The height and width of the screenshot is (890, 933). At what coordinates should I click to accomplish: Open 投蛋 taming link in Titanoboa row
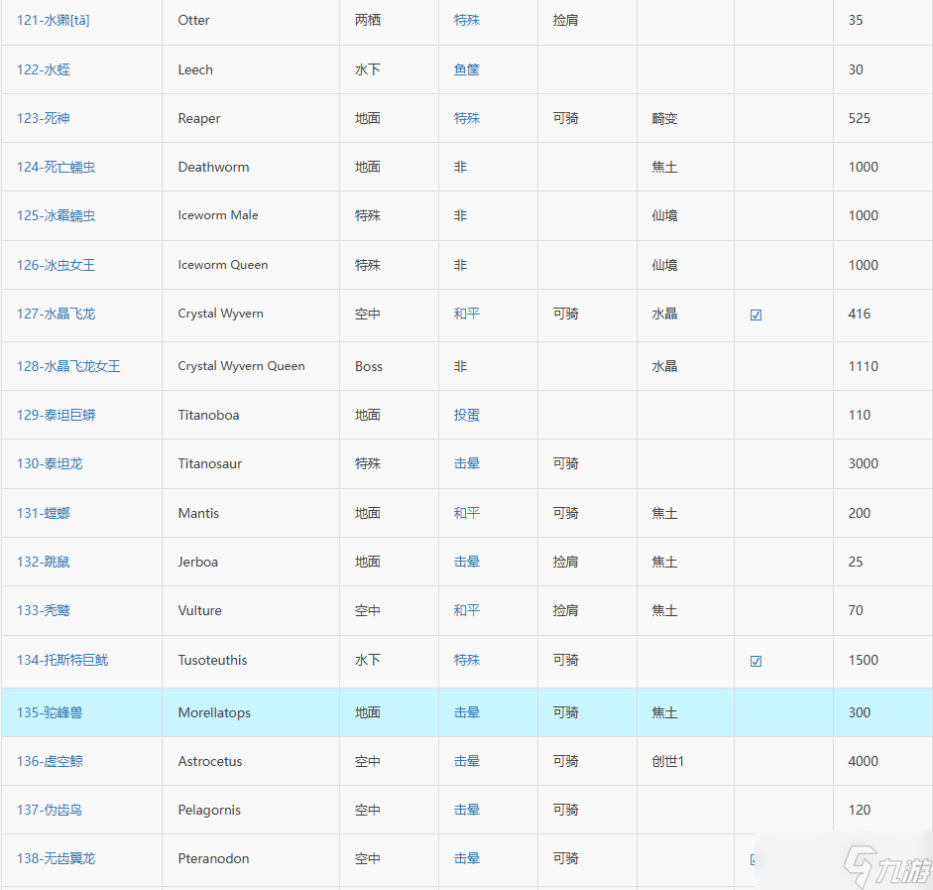click(x=466, y=415)
